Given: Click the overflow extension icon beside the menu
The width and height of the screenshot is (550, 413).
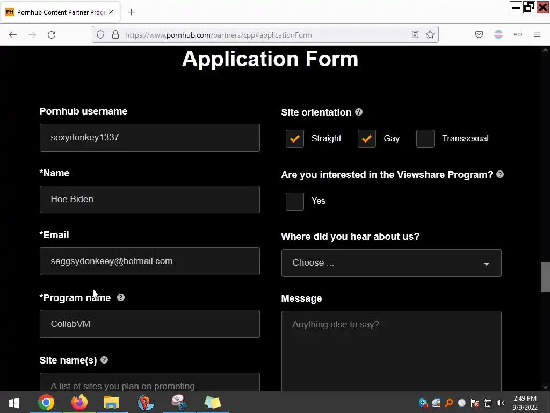Looking at the screenshot, I should pyautogui.click(x=518, y=34).
